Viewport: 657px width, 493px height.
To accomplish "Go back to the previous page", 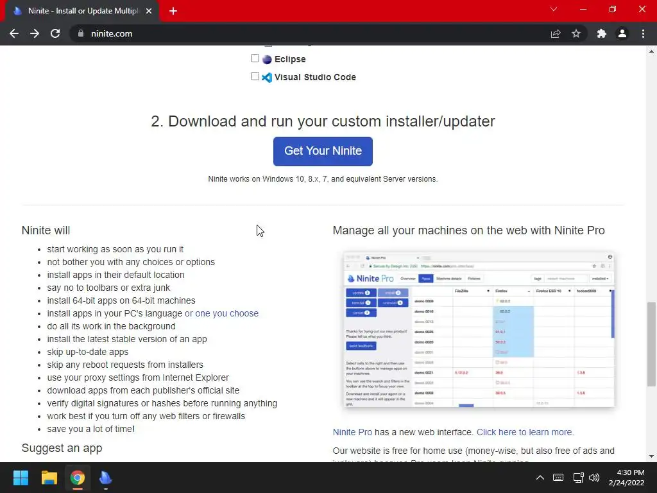I will coord(14,33).
